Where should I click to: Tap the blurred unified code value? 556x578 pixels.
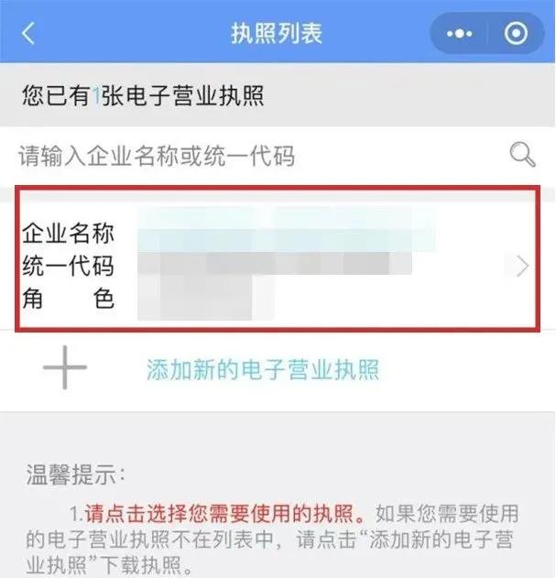click(x=275, y=263)
